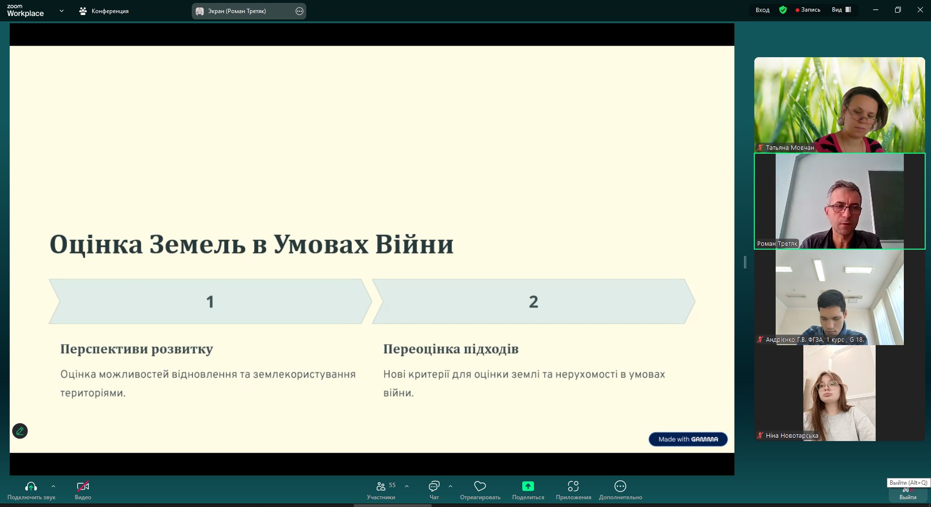
Task: Select the Конференция tab
Action: pyautogui.click(x=104, y=11)
